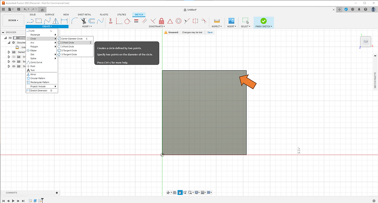Open the job status clock icon
Viewport: 378px width, 203px height.
[x=353, y=9]
